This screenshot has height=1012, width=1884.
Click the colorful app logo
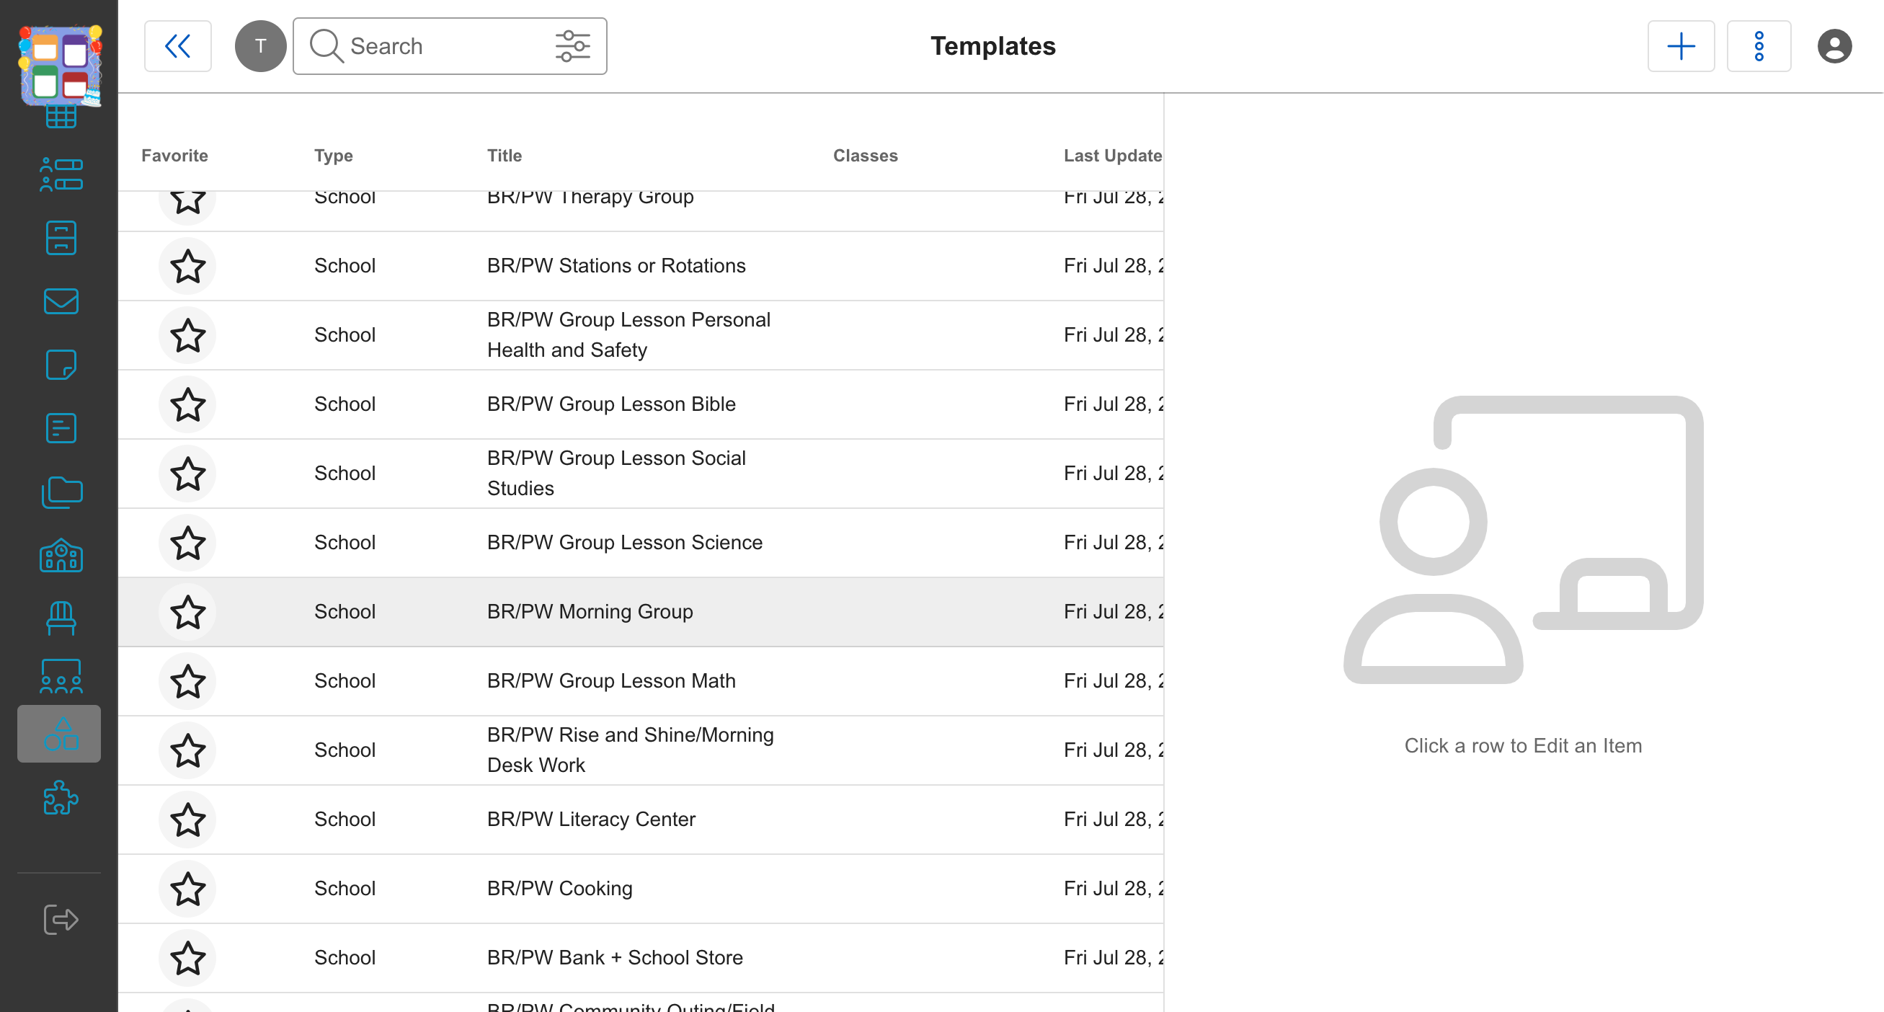click(60, 66)
